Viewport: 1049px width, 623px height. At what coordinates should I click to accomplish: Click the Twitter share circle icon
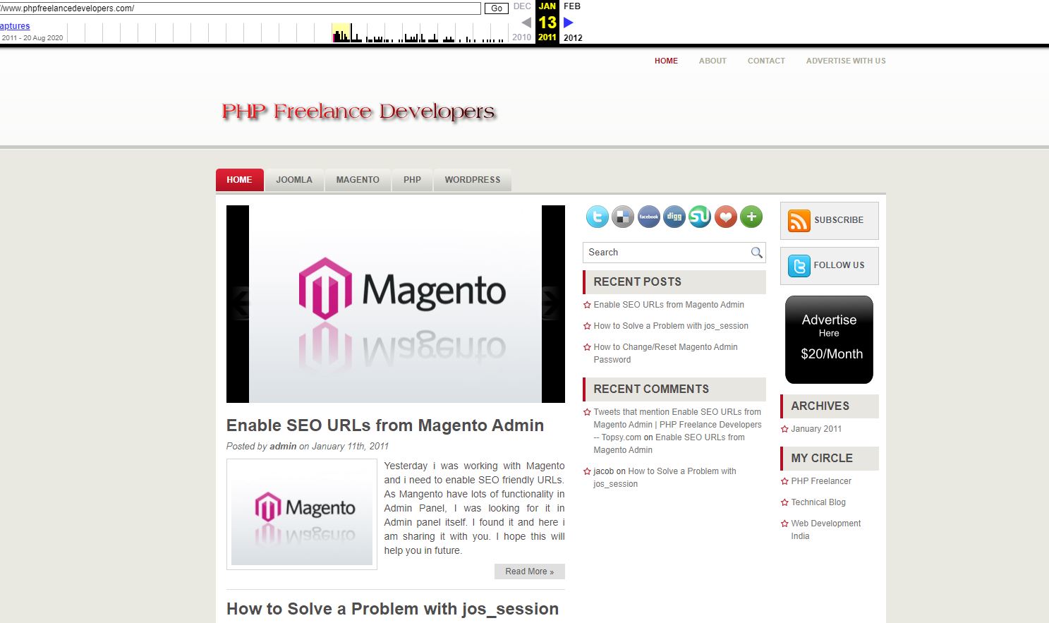[x=597, y=217]
